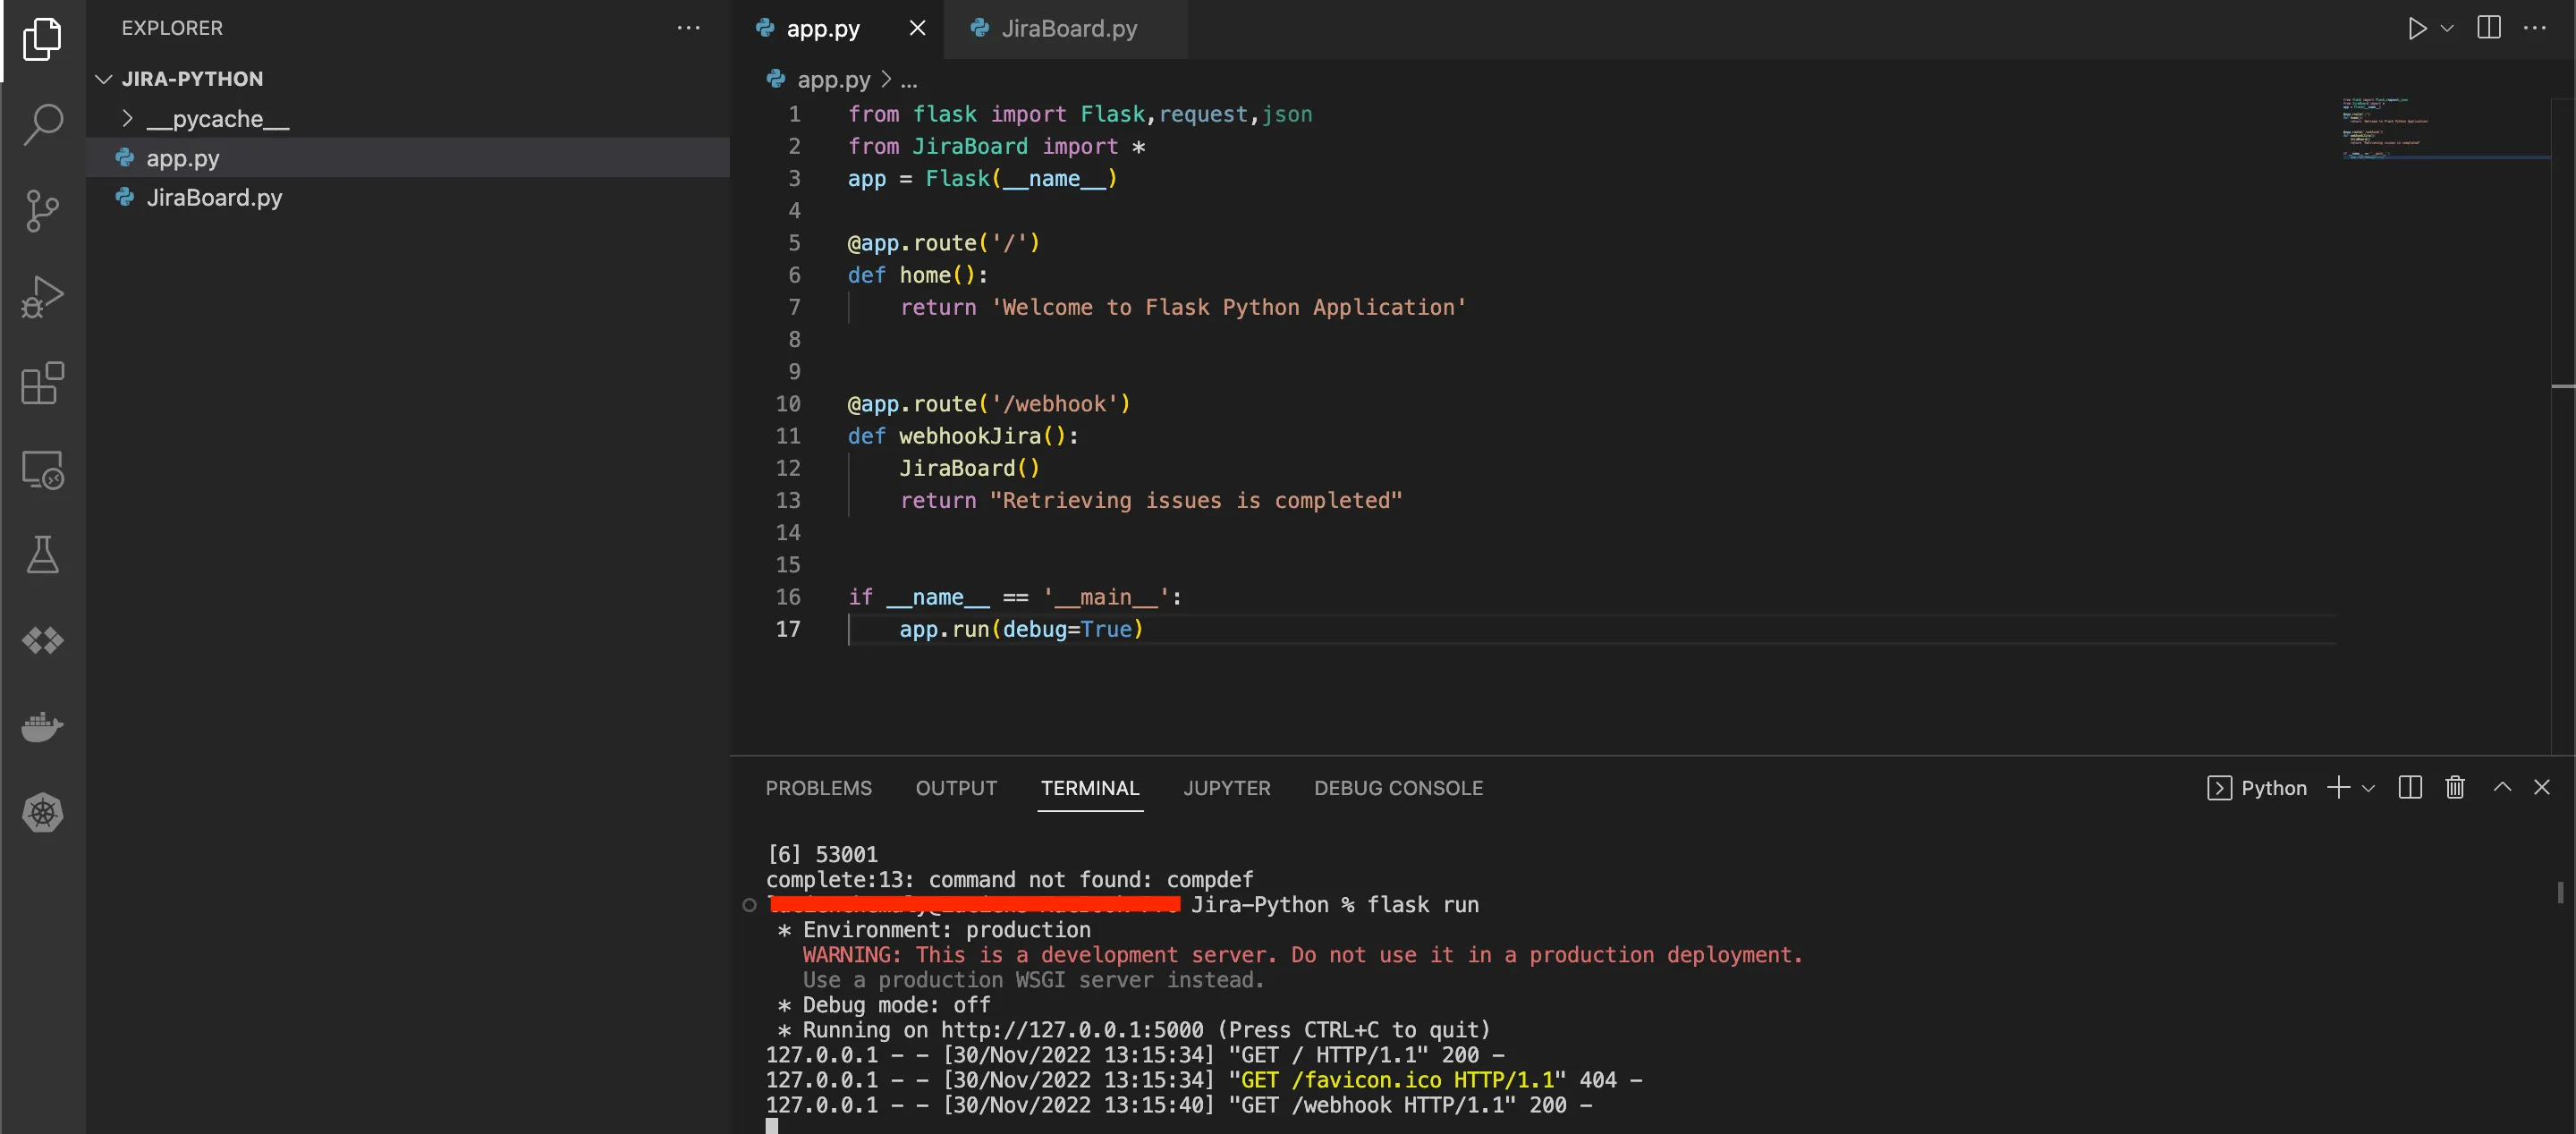
Task: Split the editor to the right
Action: point(2489,28)
